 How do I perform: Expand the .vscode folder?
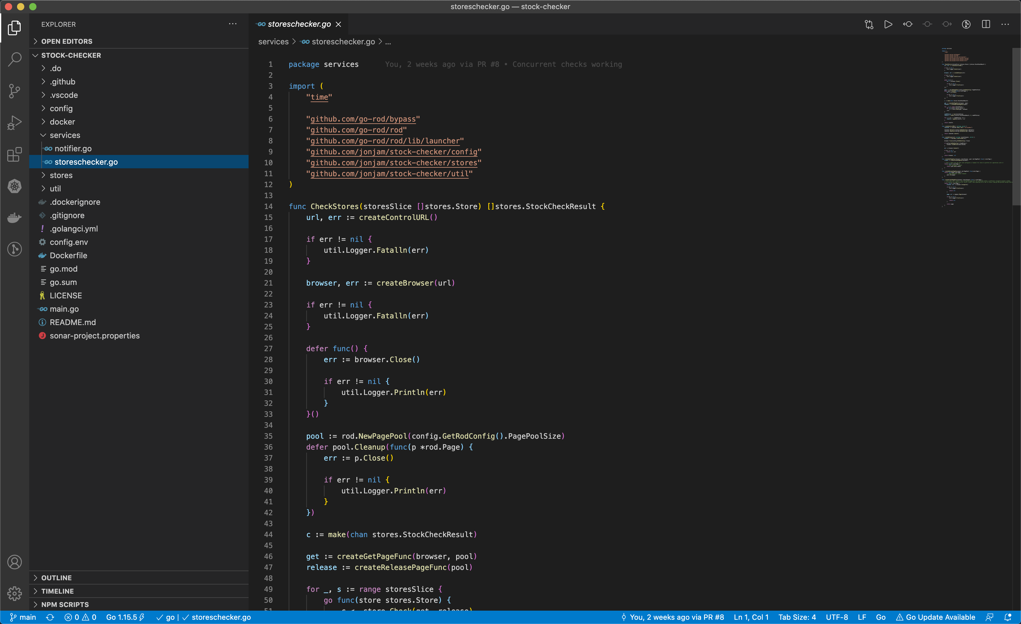139,95
